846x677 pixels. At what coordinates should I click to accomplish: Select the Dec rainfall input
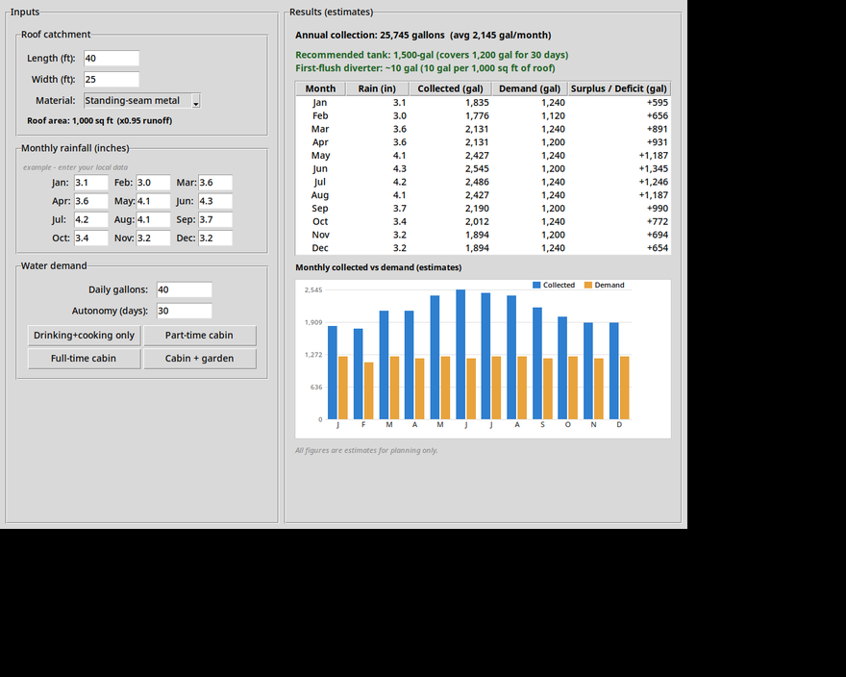tap(215, 238)
